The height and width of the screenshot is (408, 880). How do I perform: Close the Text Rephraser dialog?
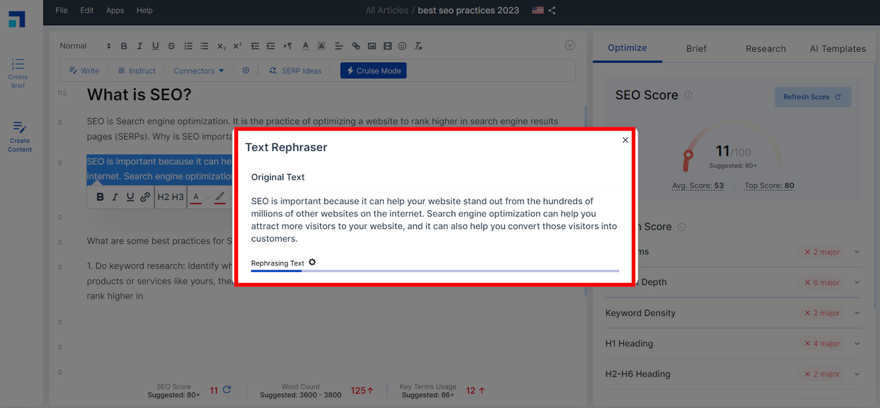click(x=625, y=140)
